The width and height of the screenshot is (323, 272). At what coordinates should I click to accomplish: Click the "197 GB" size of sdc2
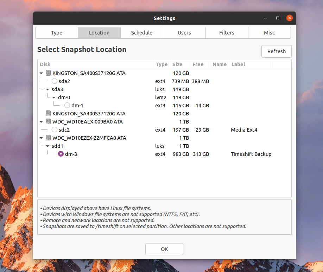coord(181,130)
